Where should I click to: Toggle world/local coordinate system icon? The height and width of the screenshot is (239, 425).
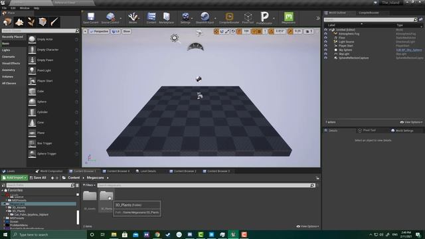pyautogui.click(x=233, y=31)
